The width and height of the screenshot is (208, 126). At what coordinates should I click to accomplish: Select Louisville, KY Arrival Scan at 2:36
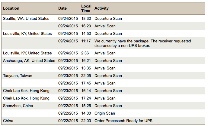(103, 53)
